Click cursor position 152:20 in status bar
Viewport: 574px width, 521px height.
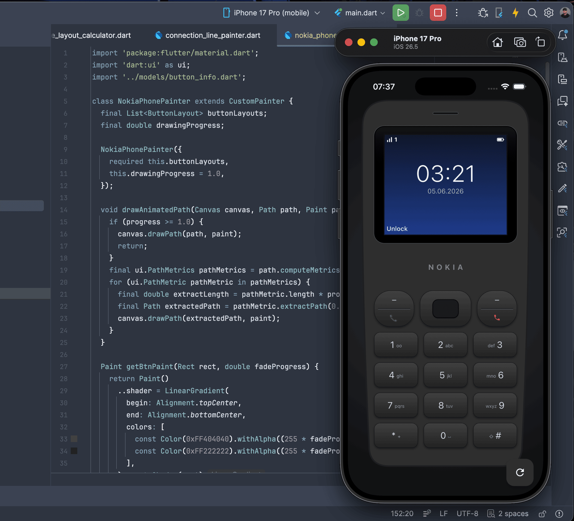tap(402, 514)
